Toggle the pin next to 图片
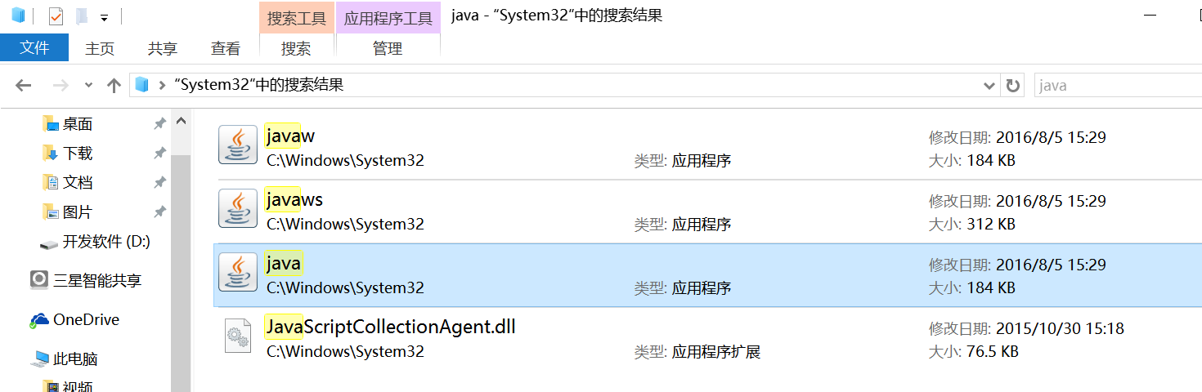 [159, 212]
